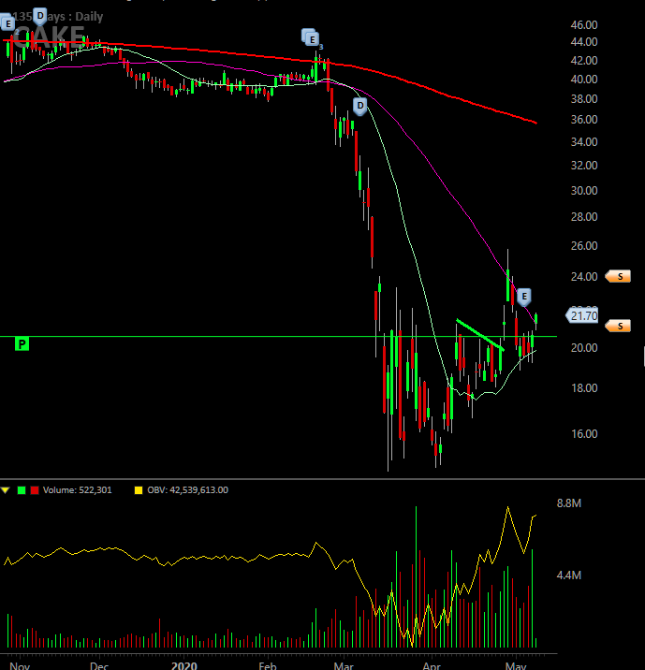
Task: Click the green volume color swatch
Action: pos(22,490)
